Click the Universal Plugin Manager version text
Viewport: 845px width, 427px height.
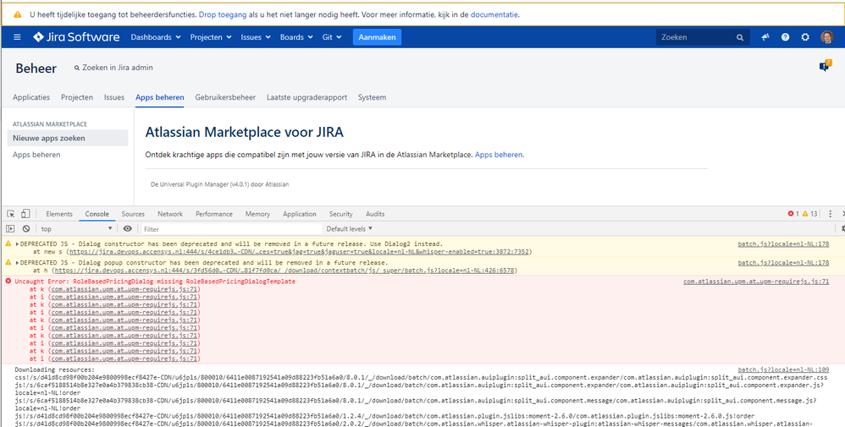click(220, 184)
